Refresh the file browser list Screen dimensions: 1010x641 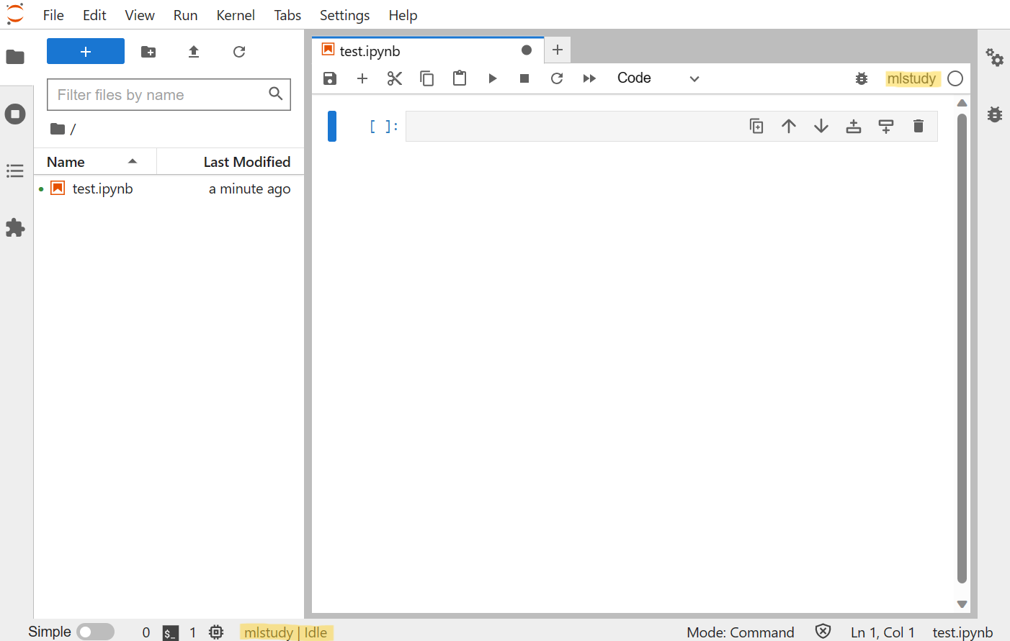click(239, 52)
